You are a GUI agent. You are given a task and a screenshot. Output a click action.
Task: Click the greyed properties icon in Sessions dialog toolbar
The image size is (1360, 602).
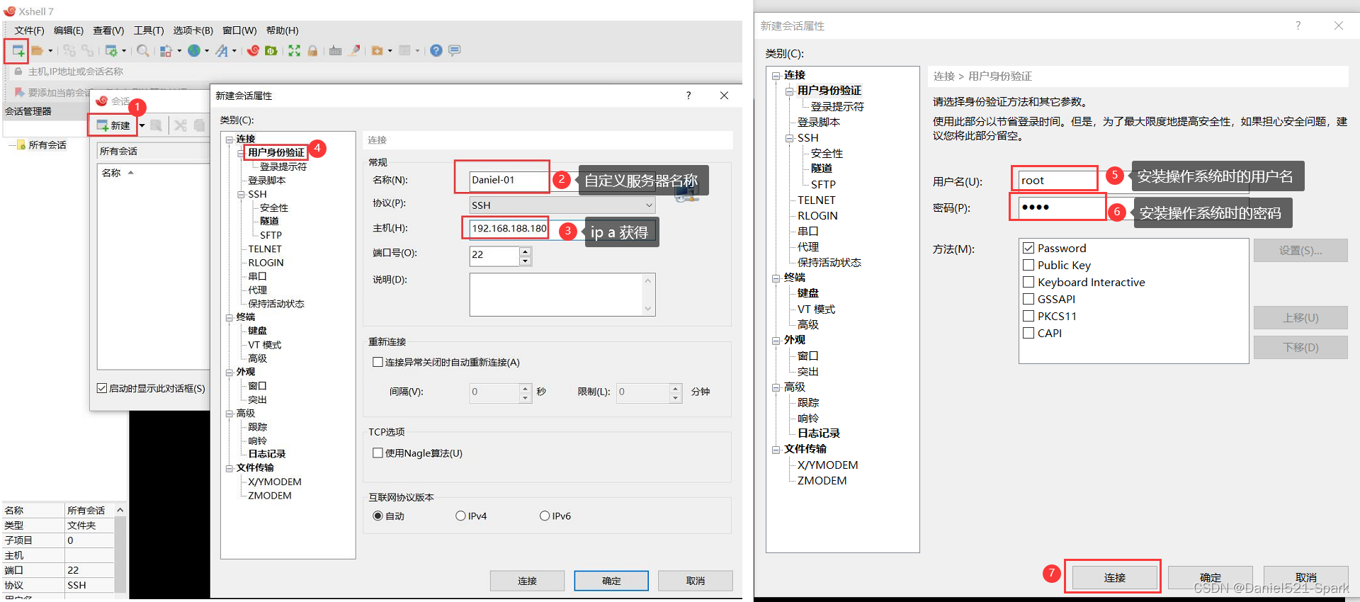pyautogui.click(x=157, y=125)
